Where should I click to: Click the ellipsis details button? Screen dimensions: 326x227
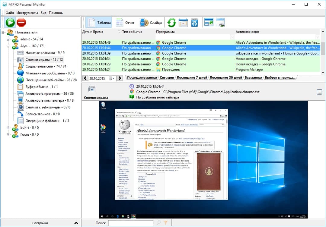tap(319, 92)
